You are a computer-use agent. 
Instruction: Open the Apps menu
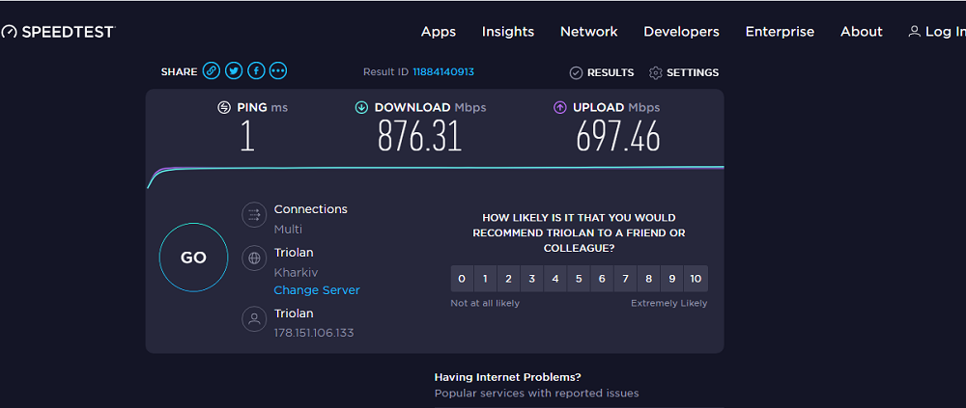[x=439, y=32]
